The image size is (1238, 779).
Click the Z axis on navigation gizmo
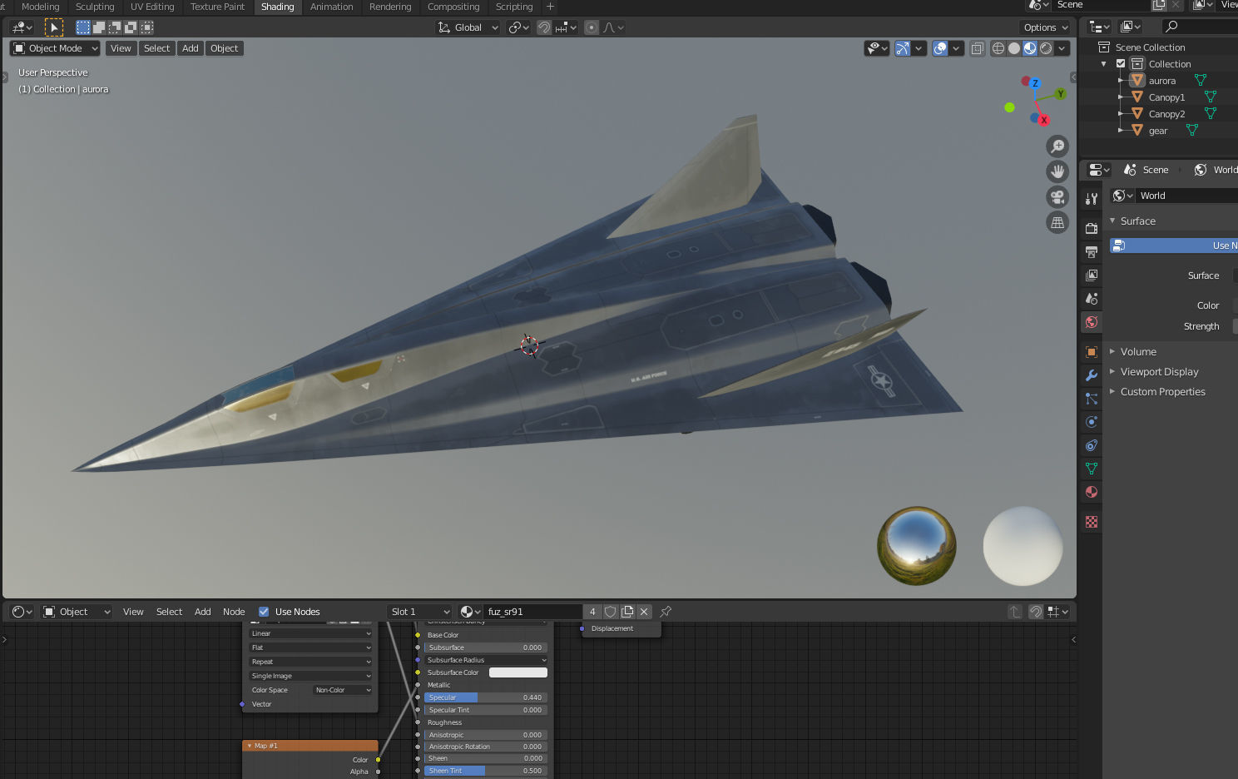click(x=1035, y=83)
